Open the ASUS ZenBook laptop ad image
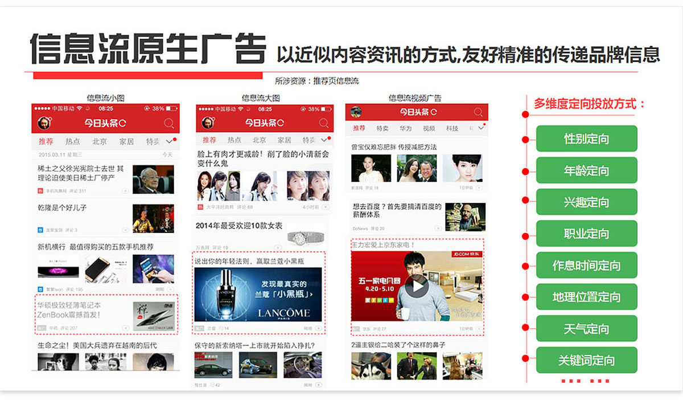 [x=153, y=316]
